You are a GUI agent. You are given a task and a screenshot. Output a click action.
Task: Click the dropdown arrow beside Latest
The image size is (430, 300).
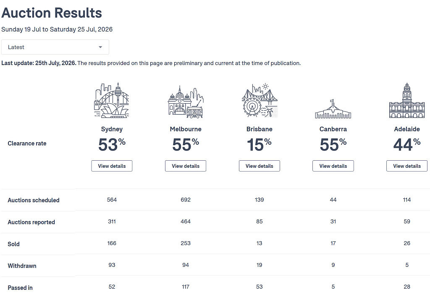tap(100, 47)
